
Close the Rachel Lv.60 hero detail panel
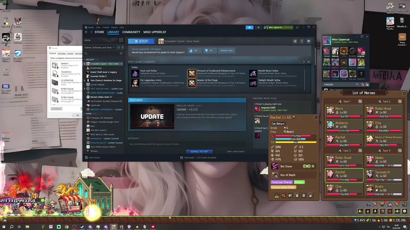(316, 117)
